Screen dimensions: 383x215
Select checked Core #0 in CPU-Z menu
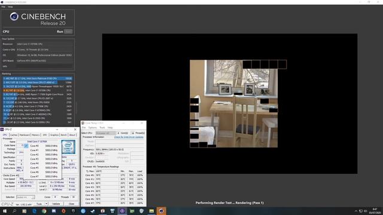click(x=42, y=146)
